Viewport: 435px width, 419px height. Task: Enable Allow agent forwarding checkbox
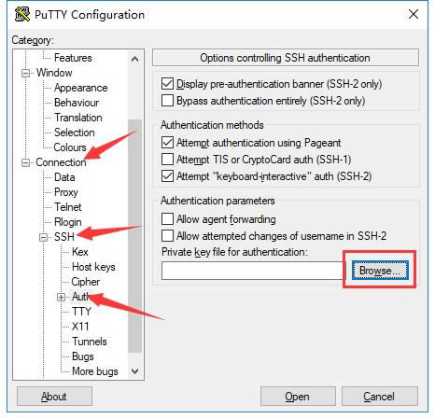coord(167,219)
